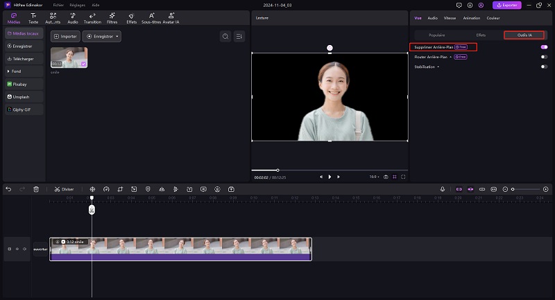The image size is (555, 300).
Task: Enable the Router Arrière-Plan toggle
Action: tap(544, 57)
